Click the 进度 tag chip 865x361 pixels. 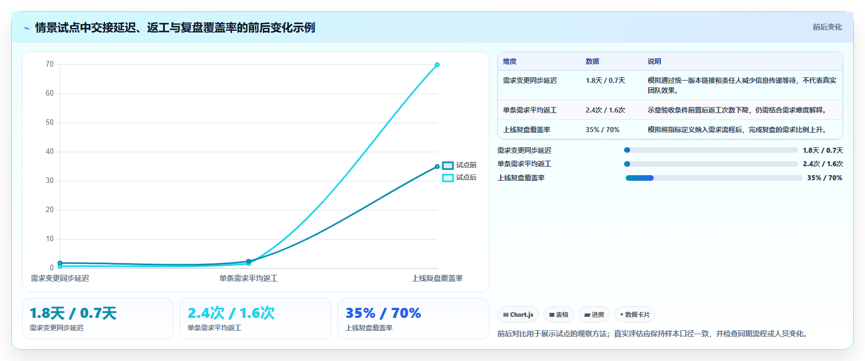click(594, 315)
